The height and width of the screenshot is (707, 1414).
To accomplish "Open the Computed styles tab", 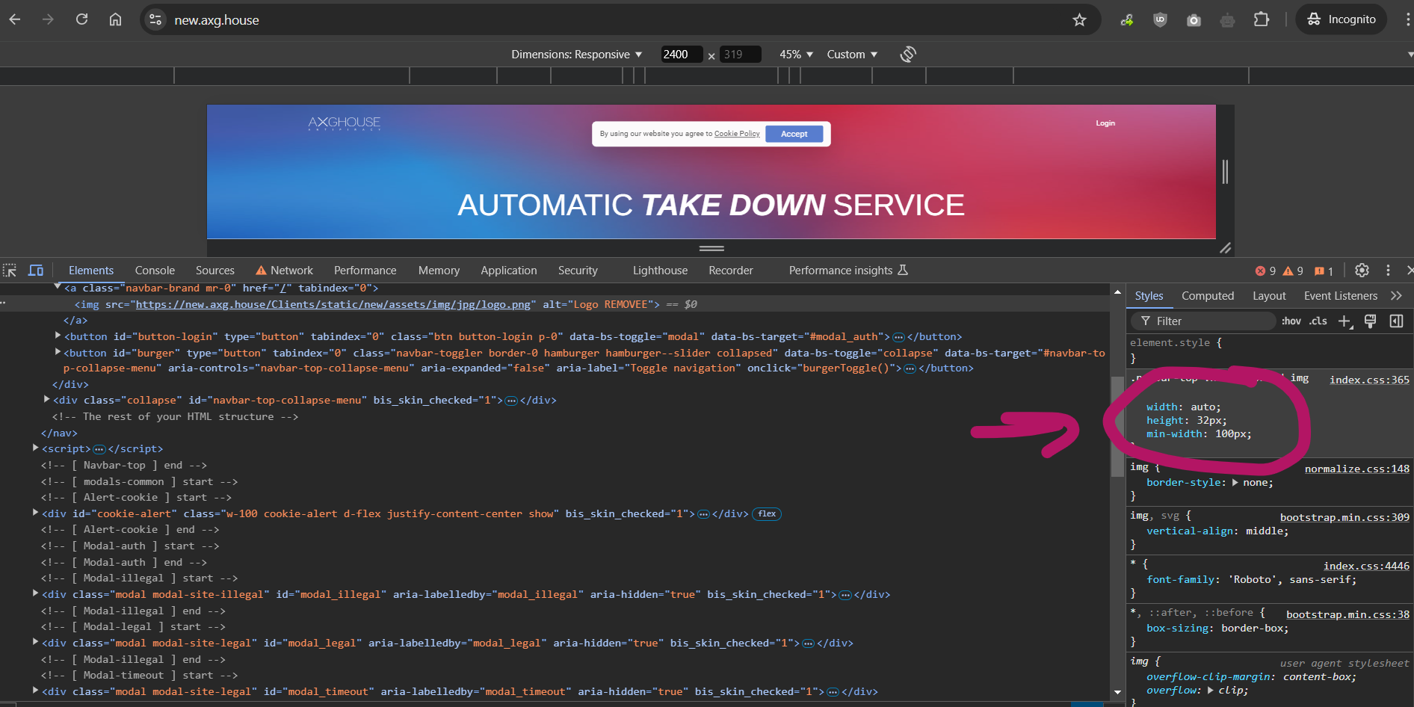I will (x=1207, y=296).
